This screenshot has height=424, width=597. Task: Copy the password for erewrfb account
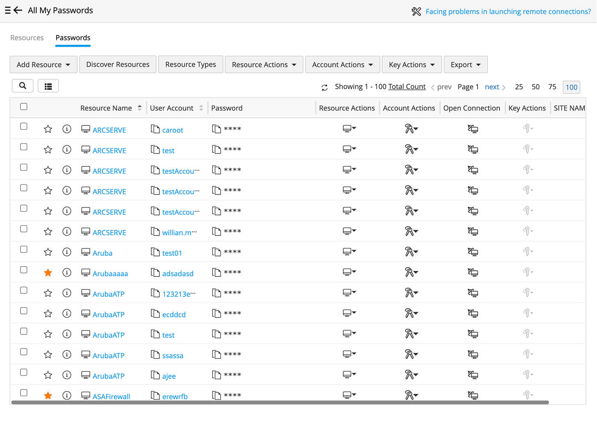(x=217, y=395)
